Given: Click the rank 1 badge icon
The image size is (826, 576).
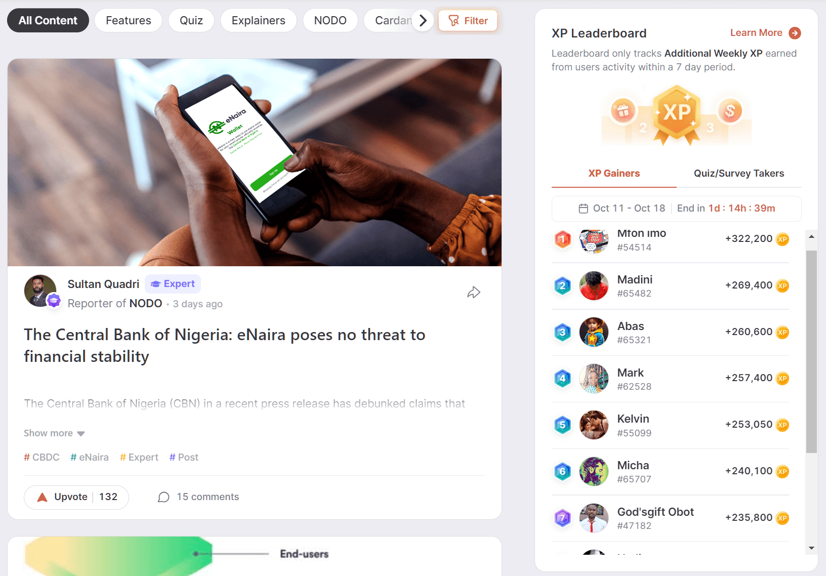Looking at the screenshot, I should pos(562,239).
